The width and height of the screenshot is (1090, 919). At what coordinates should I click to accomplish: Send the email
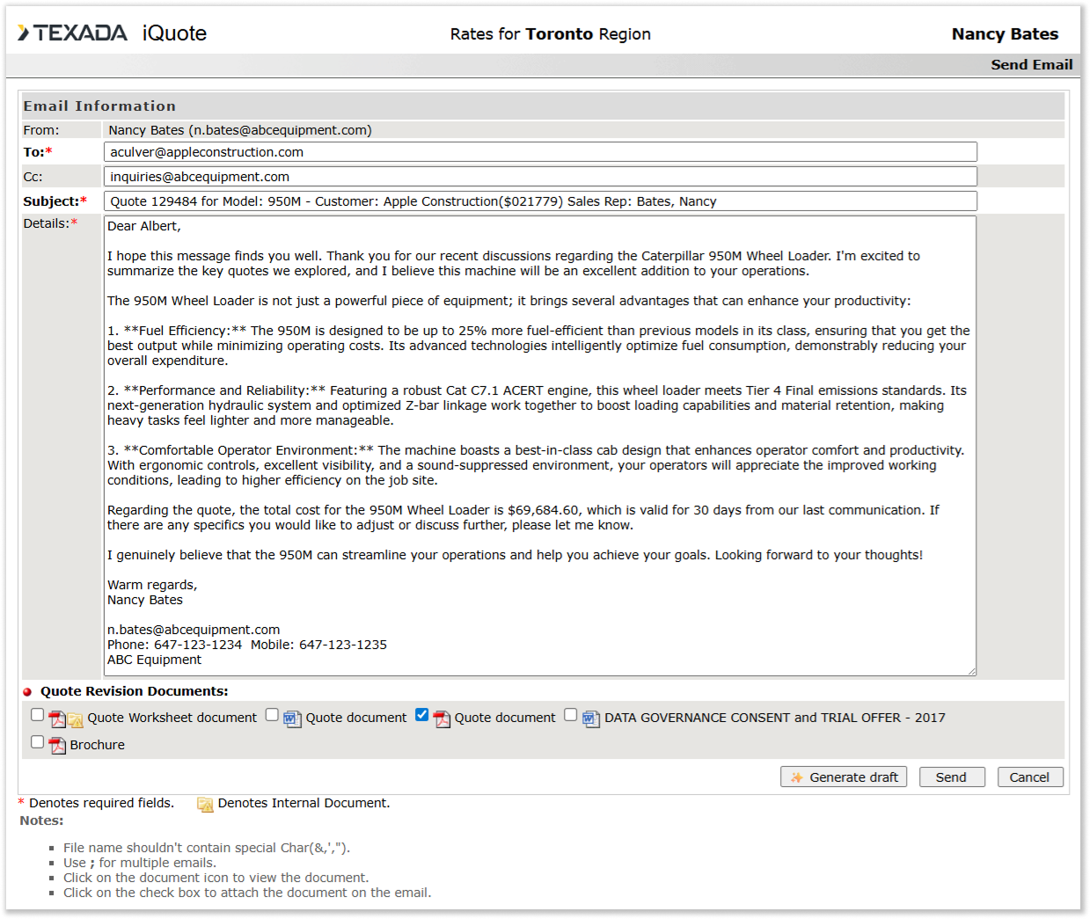pos(951,777)
